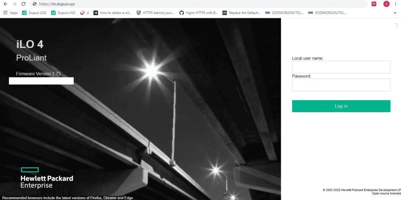Open the Chrome profile avatar
The image size is (401, 200).
pyautogui.click(x=386, y=4)
